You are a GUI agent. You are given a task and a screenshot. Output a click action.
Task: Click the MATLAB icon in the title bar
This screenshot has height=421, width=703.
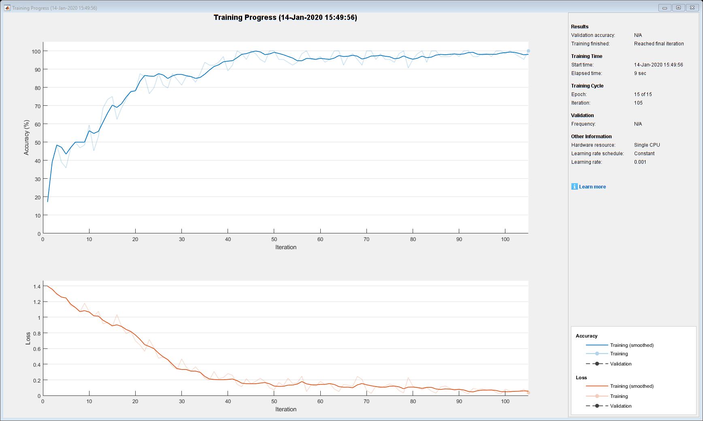7,8
